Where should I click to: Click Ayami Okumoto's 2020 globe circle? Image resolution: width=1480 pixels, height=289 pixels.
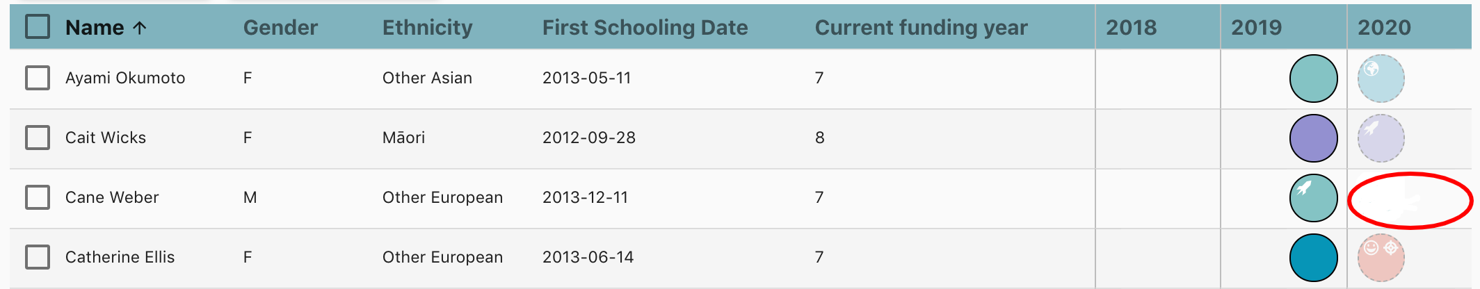click(x=1381, y=79)
